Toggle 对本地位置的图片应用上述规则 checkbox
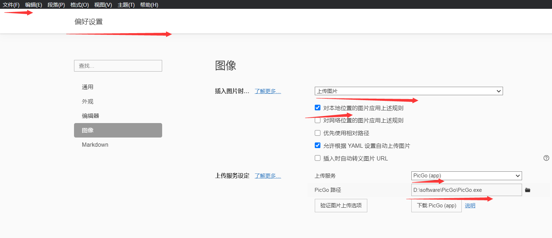This screenshot has height=238, width=552. 318,108
